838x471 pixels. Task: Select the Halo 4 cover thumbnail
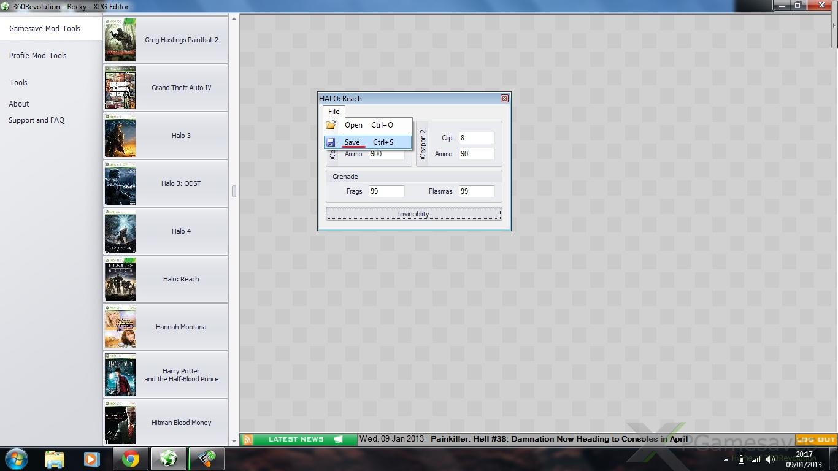(120, 231)
